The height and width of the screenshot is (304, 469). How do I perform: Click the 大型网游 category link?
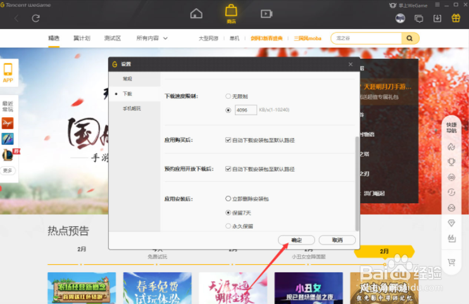(x=208, y=38)
